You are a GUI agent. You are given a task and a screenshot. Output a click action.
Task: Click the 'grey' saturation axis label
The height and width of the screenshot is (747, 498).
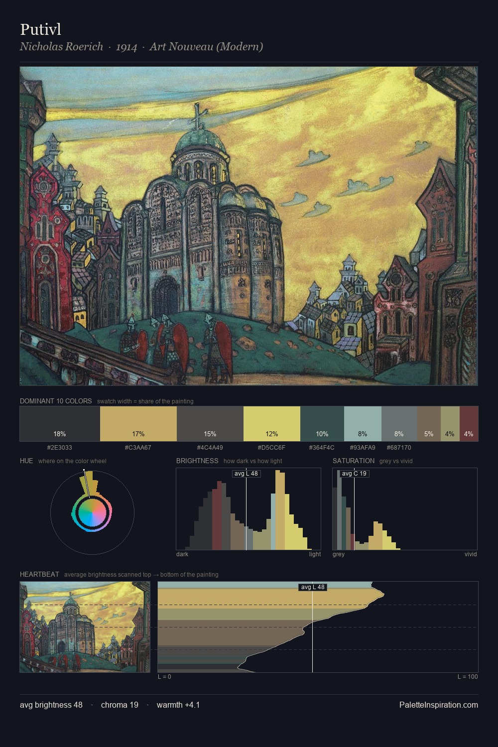pyautogui.click(x=339, y=554)
